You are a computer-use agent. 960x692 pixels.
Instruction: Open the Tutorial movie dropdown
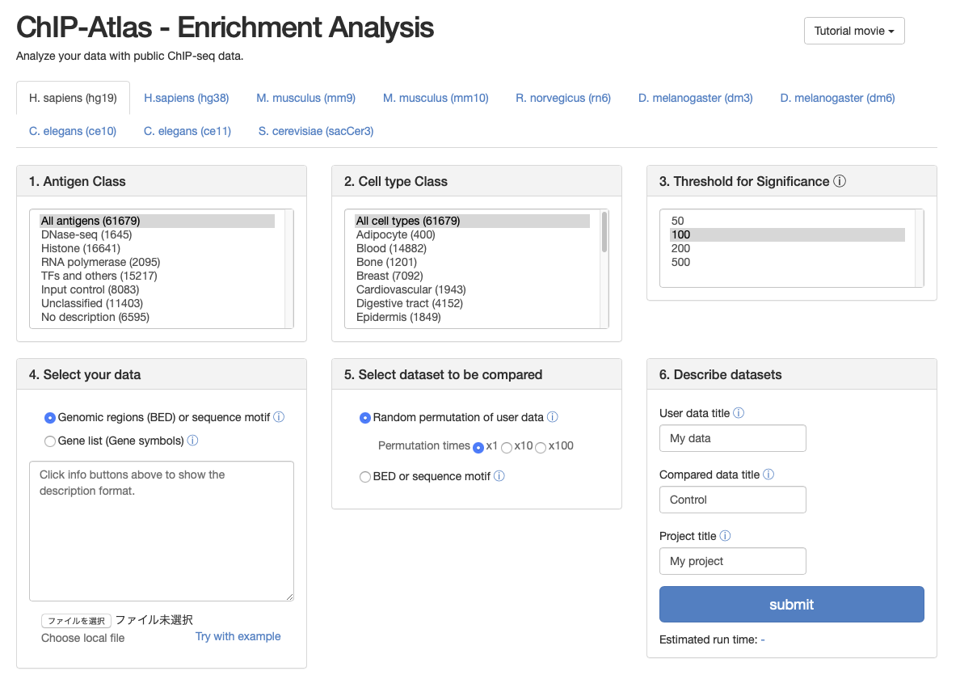tap(854, 31)
